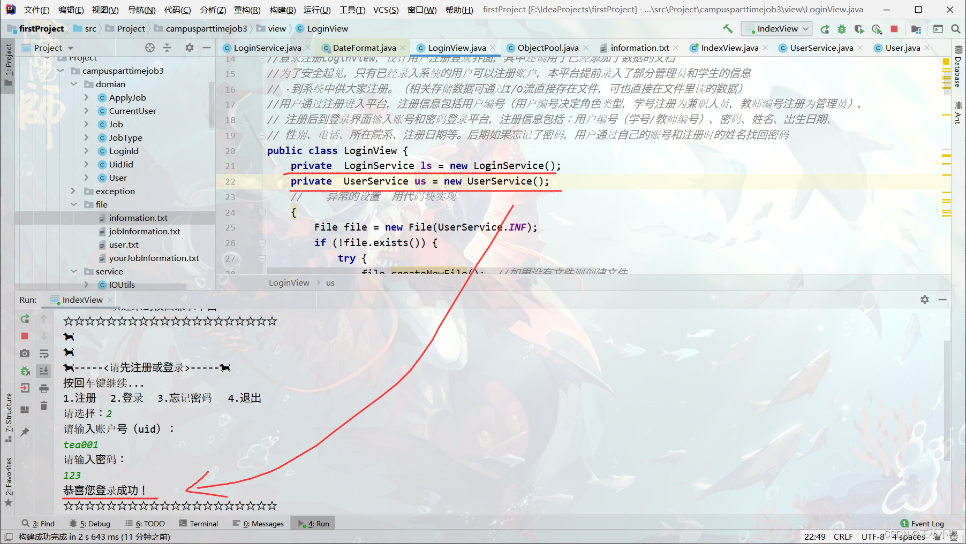Open the Search Everywhere magnifier
Image resolution: width=966 pixels, height=544 pixels.
(955, 29)
